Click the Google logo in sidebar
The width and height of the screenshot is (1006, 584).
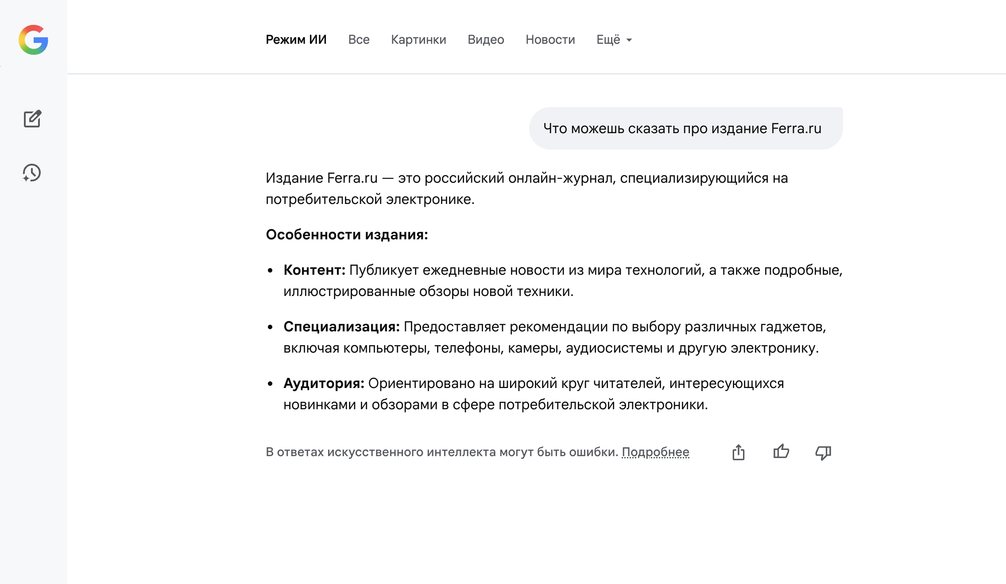pyautogui.click(x=33, y=40)
